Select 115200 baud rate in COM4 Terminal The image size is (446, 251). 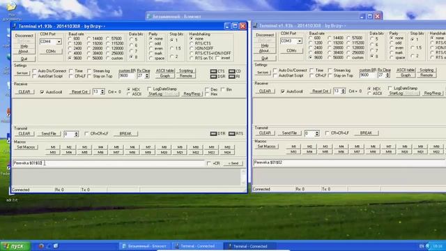tap(108, 43)
